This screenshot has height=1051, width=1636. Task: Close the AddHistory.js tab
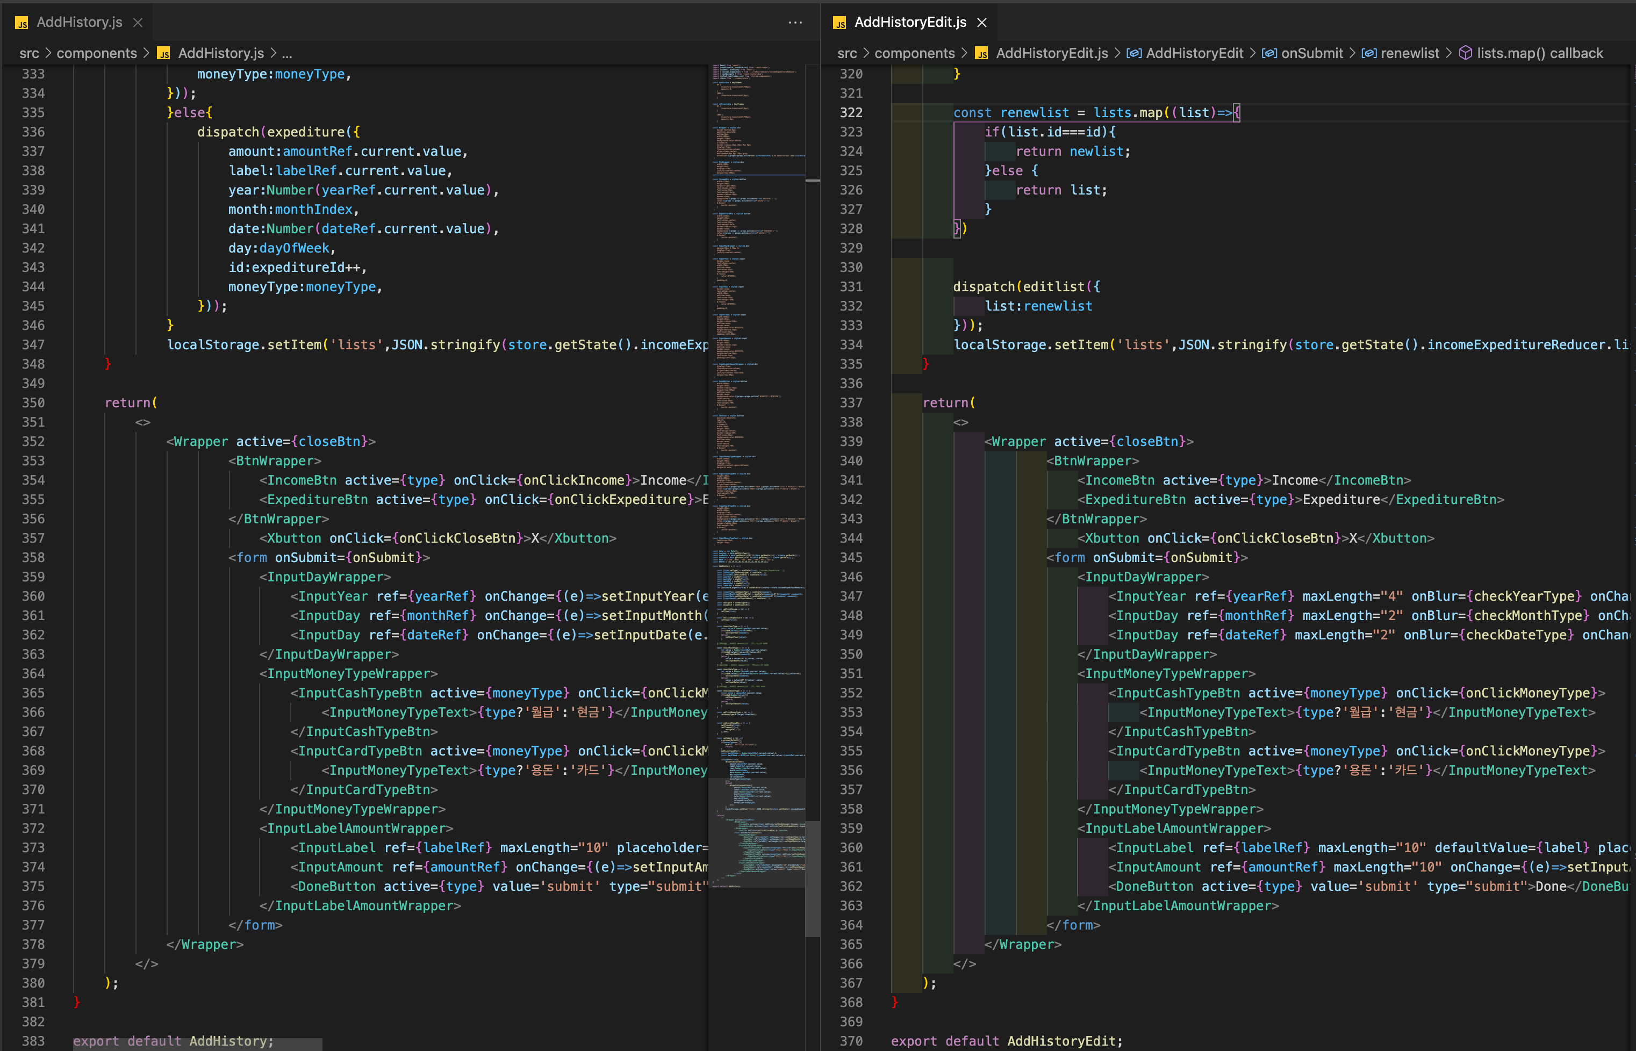point(138,23)
